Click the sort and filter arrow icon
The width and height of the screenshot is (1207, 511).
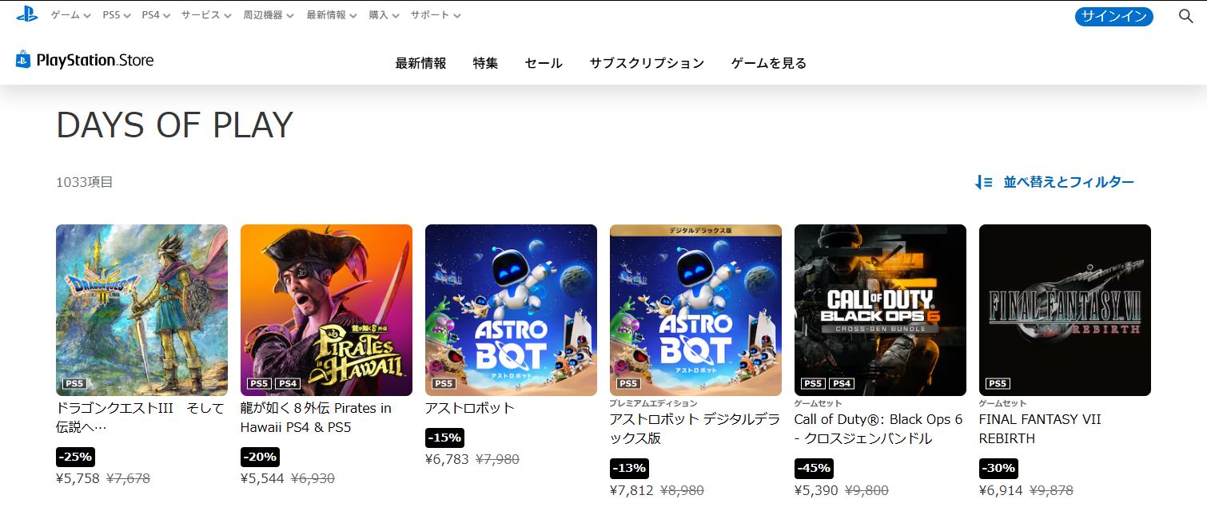click(x=983, y=182)
